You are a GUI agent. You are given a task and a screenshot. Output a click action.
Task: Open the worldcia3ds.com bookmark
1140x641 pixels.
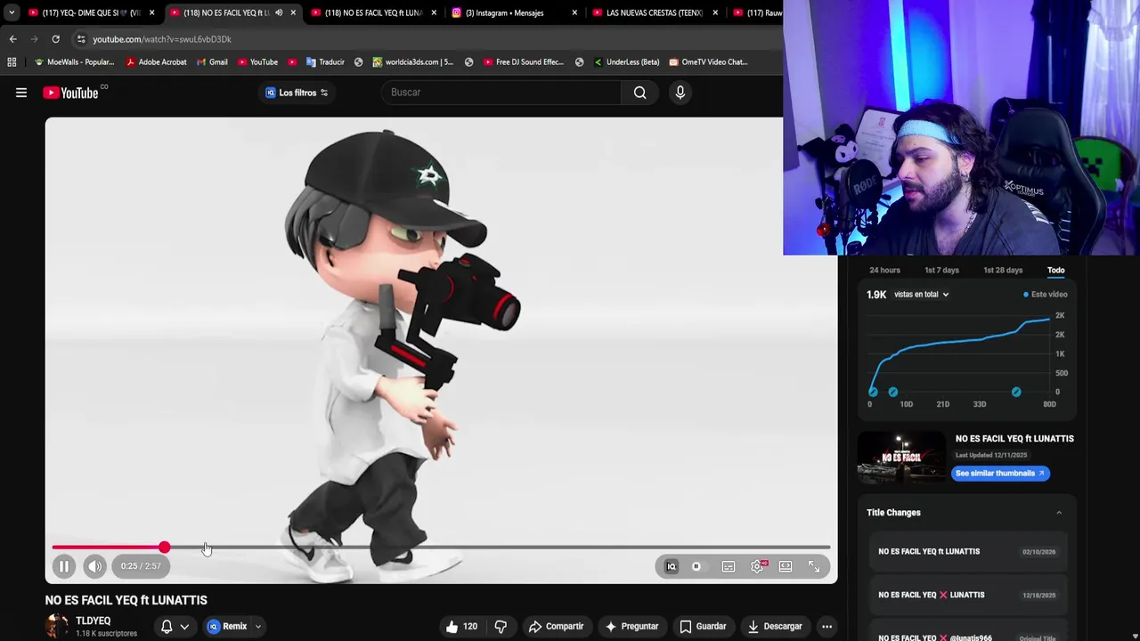[413, 62]
